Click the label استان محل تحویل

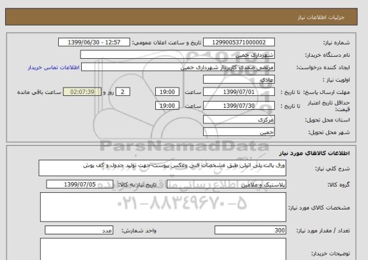[x=327, y=120]
